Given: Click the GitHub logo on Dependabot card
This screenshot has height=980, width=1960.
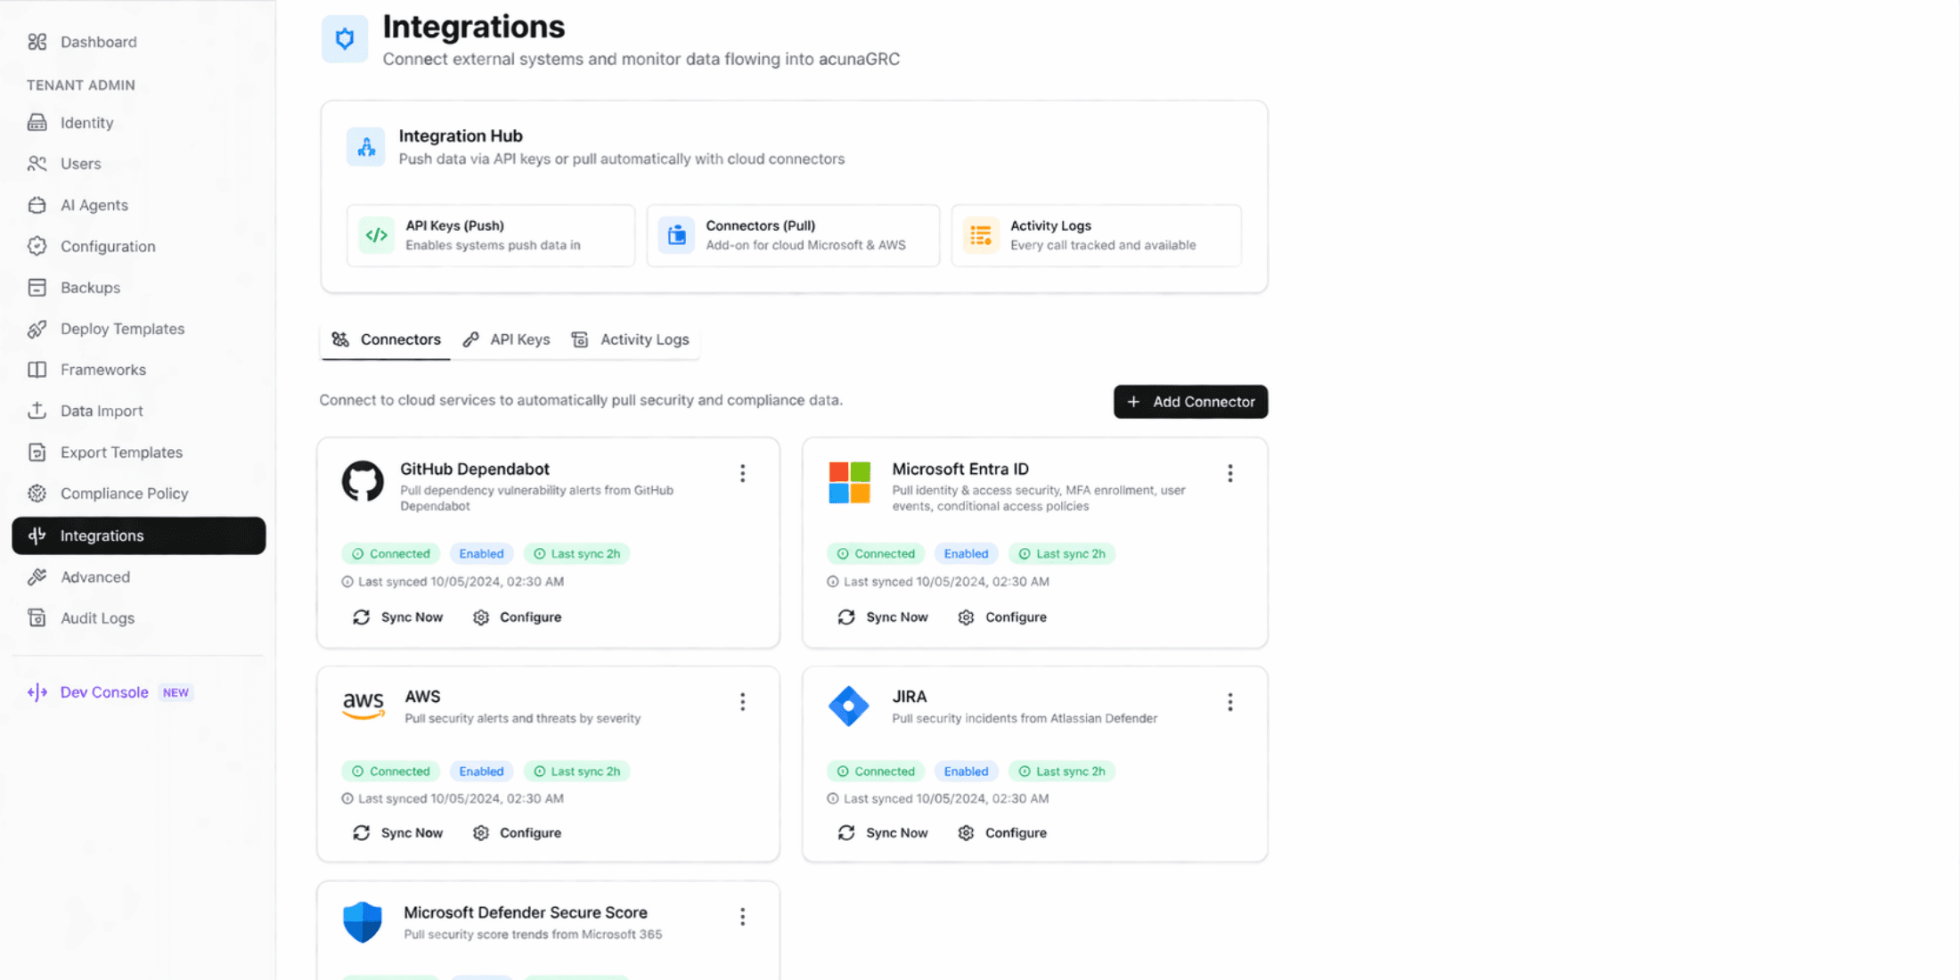Looking at the screenshot, I should coord(363,481).
